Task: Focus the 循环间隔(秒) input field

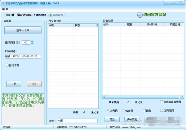Action: click(x=26, y=43)
